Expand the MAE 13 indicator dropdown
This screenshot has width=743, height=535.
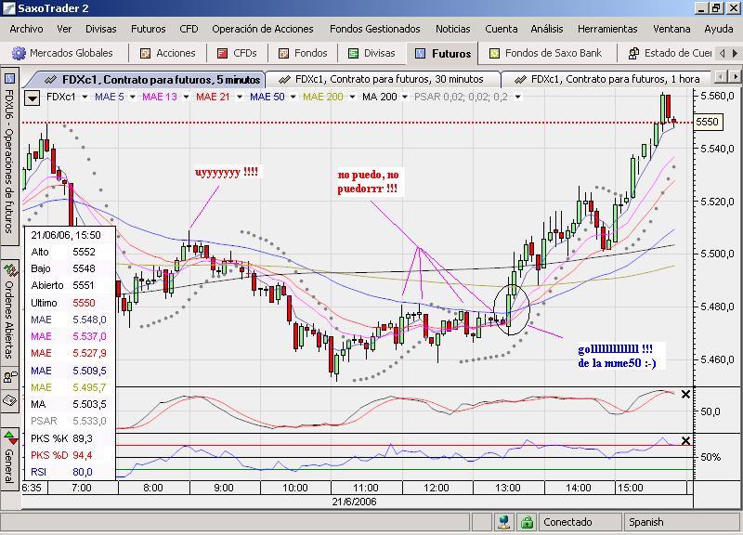point(187,98)
